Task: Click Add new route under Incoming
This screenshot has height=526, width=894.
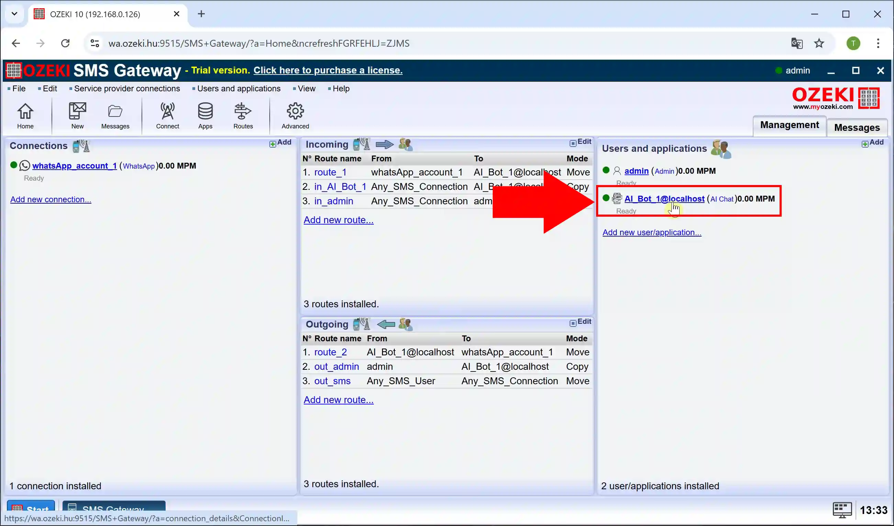Action: point(338,220)
